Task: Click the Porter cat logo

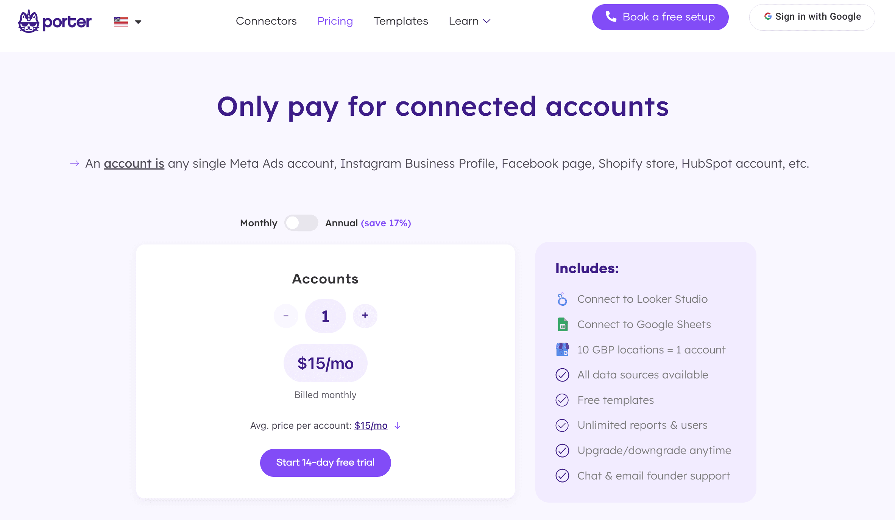Action: click(x=29, y=22)
